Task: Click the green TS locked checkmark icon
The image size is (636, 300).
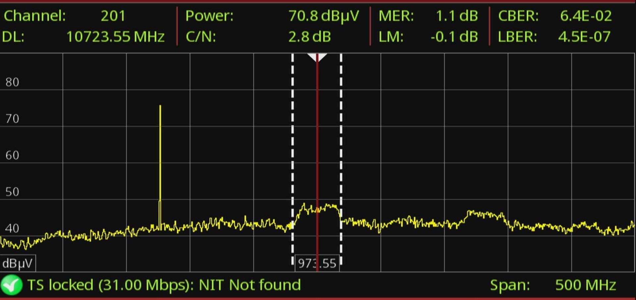Action: pos(11,285)
